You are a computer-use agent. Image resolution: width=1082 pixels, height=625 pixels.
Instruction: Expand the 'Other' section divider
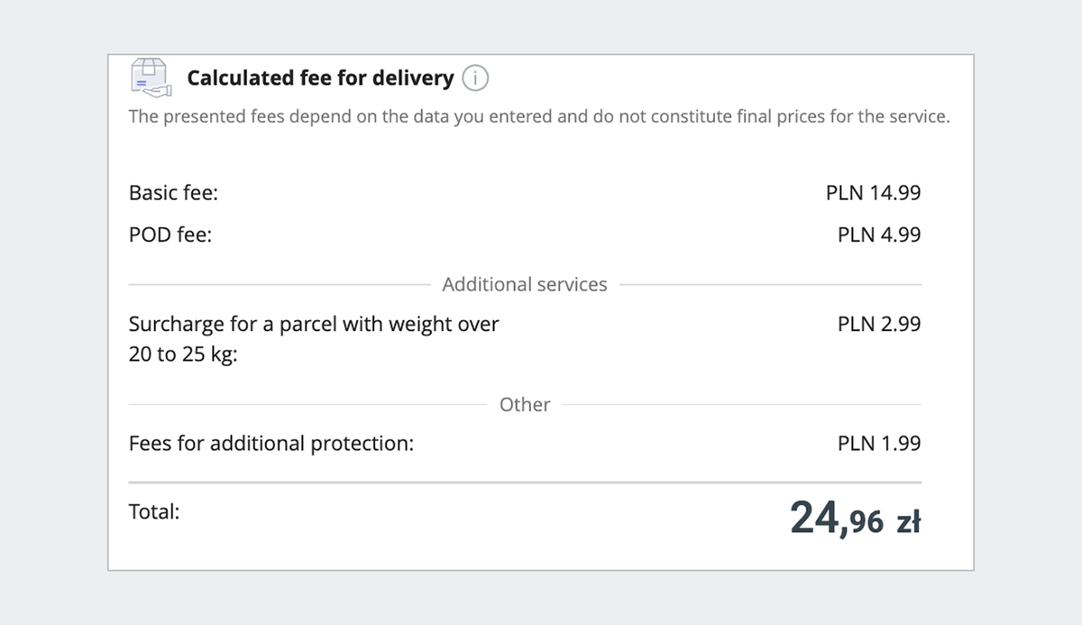[525, 404]
